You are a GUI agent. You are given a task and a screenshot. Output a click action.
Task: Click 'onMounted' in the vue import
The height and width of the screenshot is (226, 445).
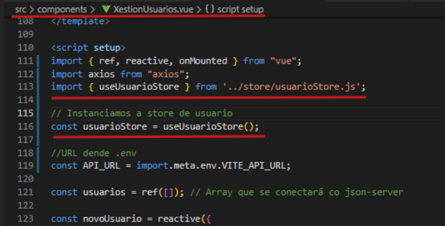203,61
